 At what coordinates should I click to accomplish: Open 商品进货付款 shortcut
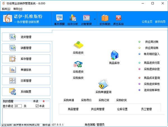[x=152, y=63]
